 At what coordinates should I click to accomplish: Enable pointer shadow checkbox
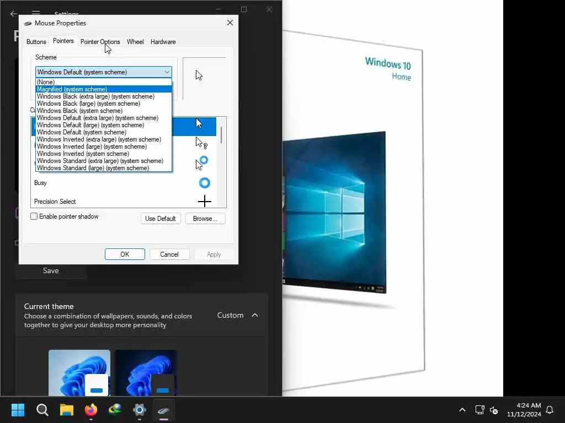click(x=34, y=216)
